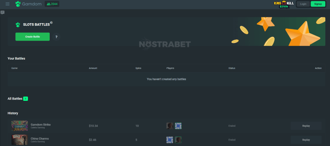Click the $10.34 amount
Image resolution: width=330 pixels, height=146 pixels.
[x=93, y=126]
